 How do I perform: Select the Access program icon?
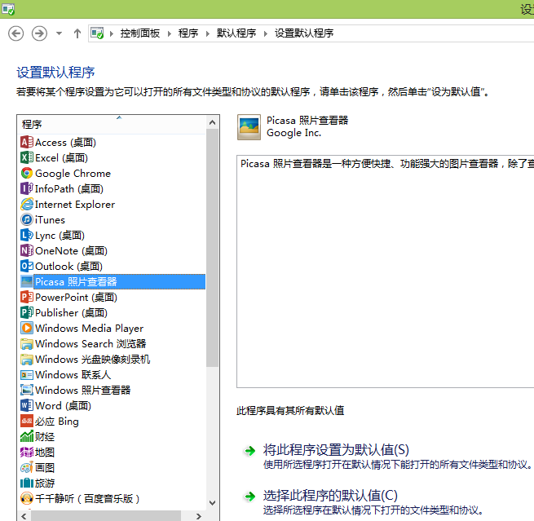coord(27,143)
